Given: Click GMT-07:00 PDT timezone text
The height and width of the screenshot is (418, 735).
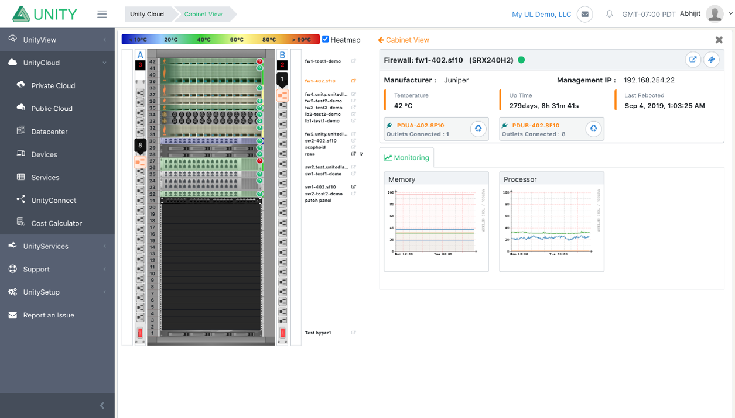Looking at the screenshot, I should [649, 14].
